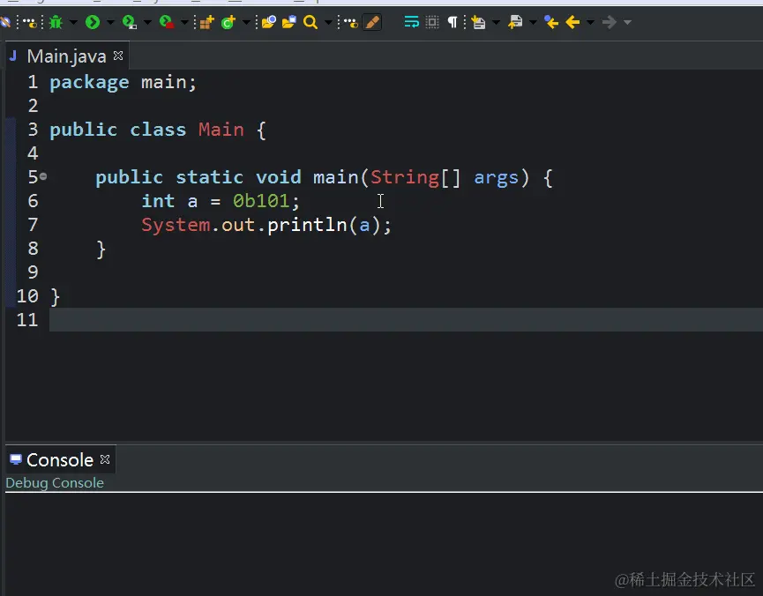Open the Forward history dropdown arrow

[628, 22]
